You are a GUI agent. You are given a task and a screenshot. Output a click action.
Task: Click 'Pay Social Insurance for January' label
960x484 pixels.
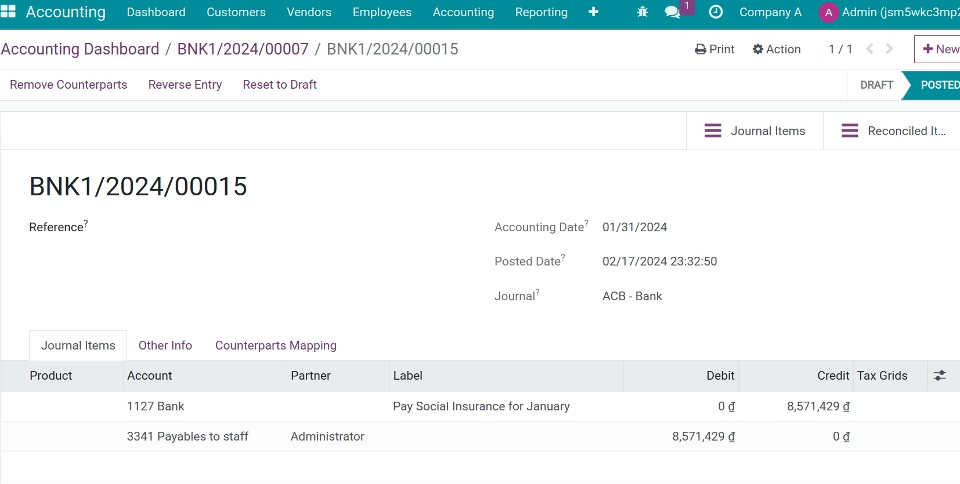pyautogui.click(x=481, y=406)
